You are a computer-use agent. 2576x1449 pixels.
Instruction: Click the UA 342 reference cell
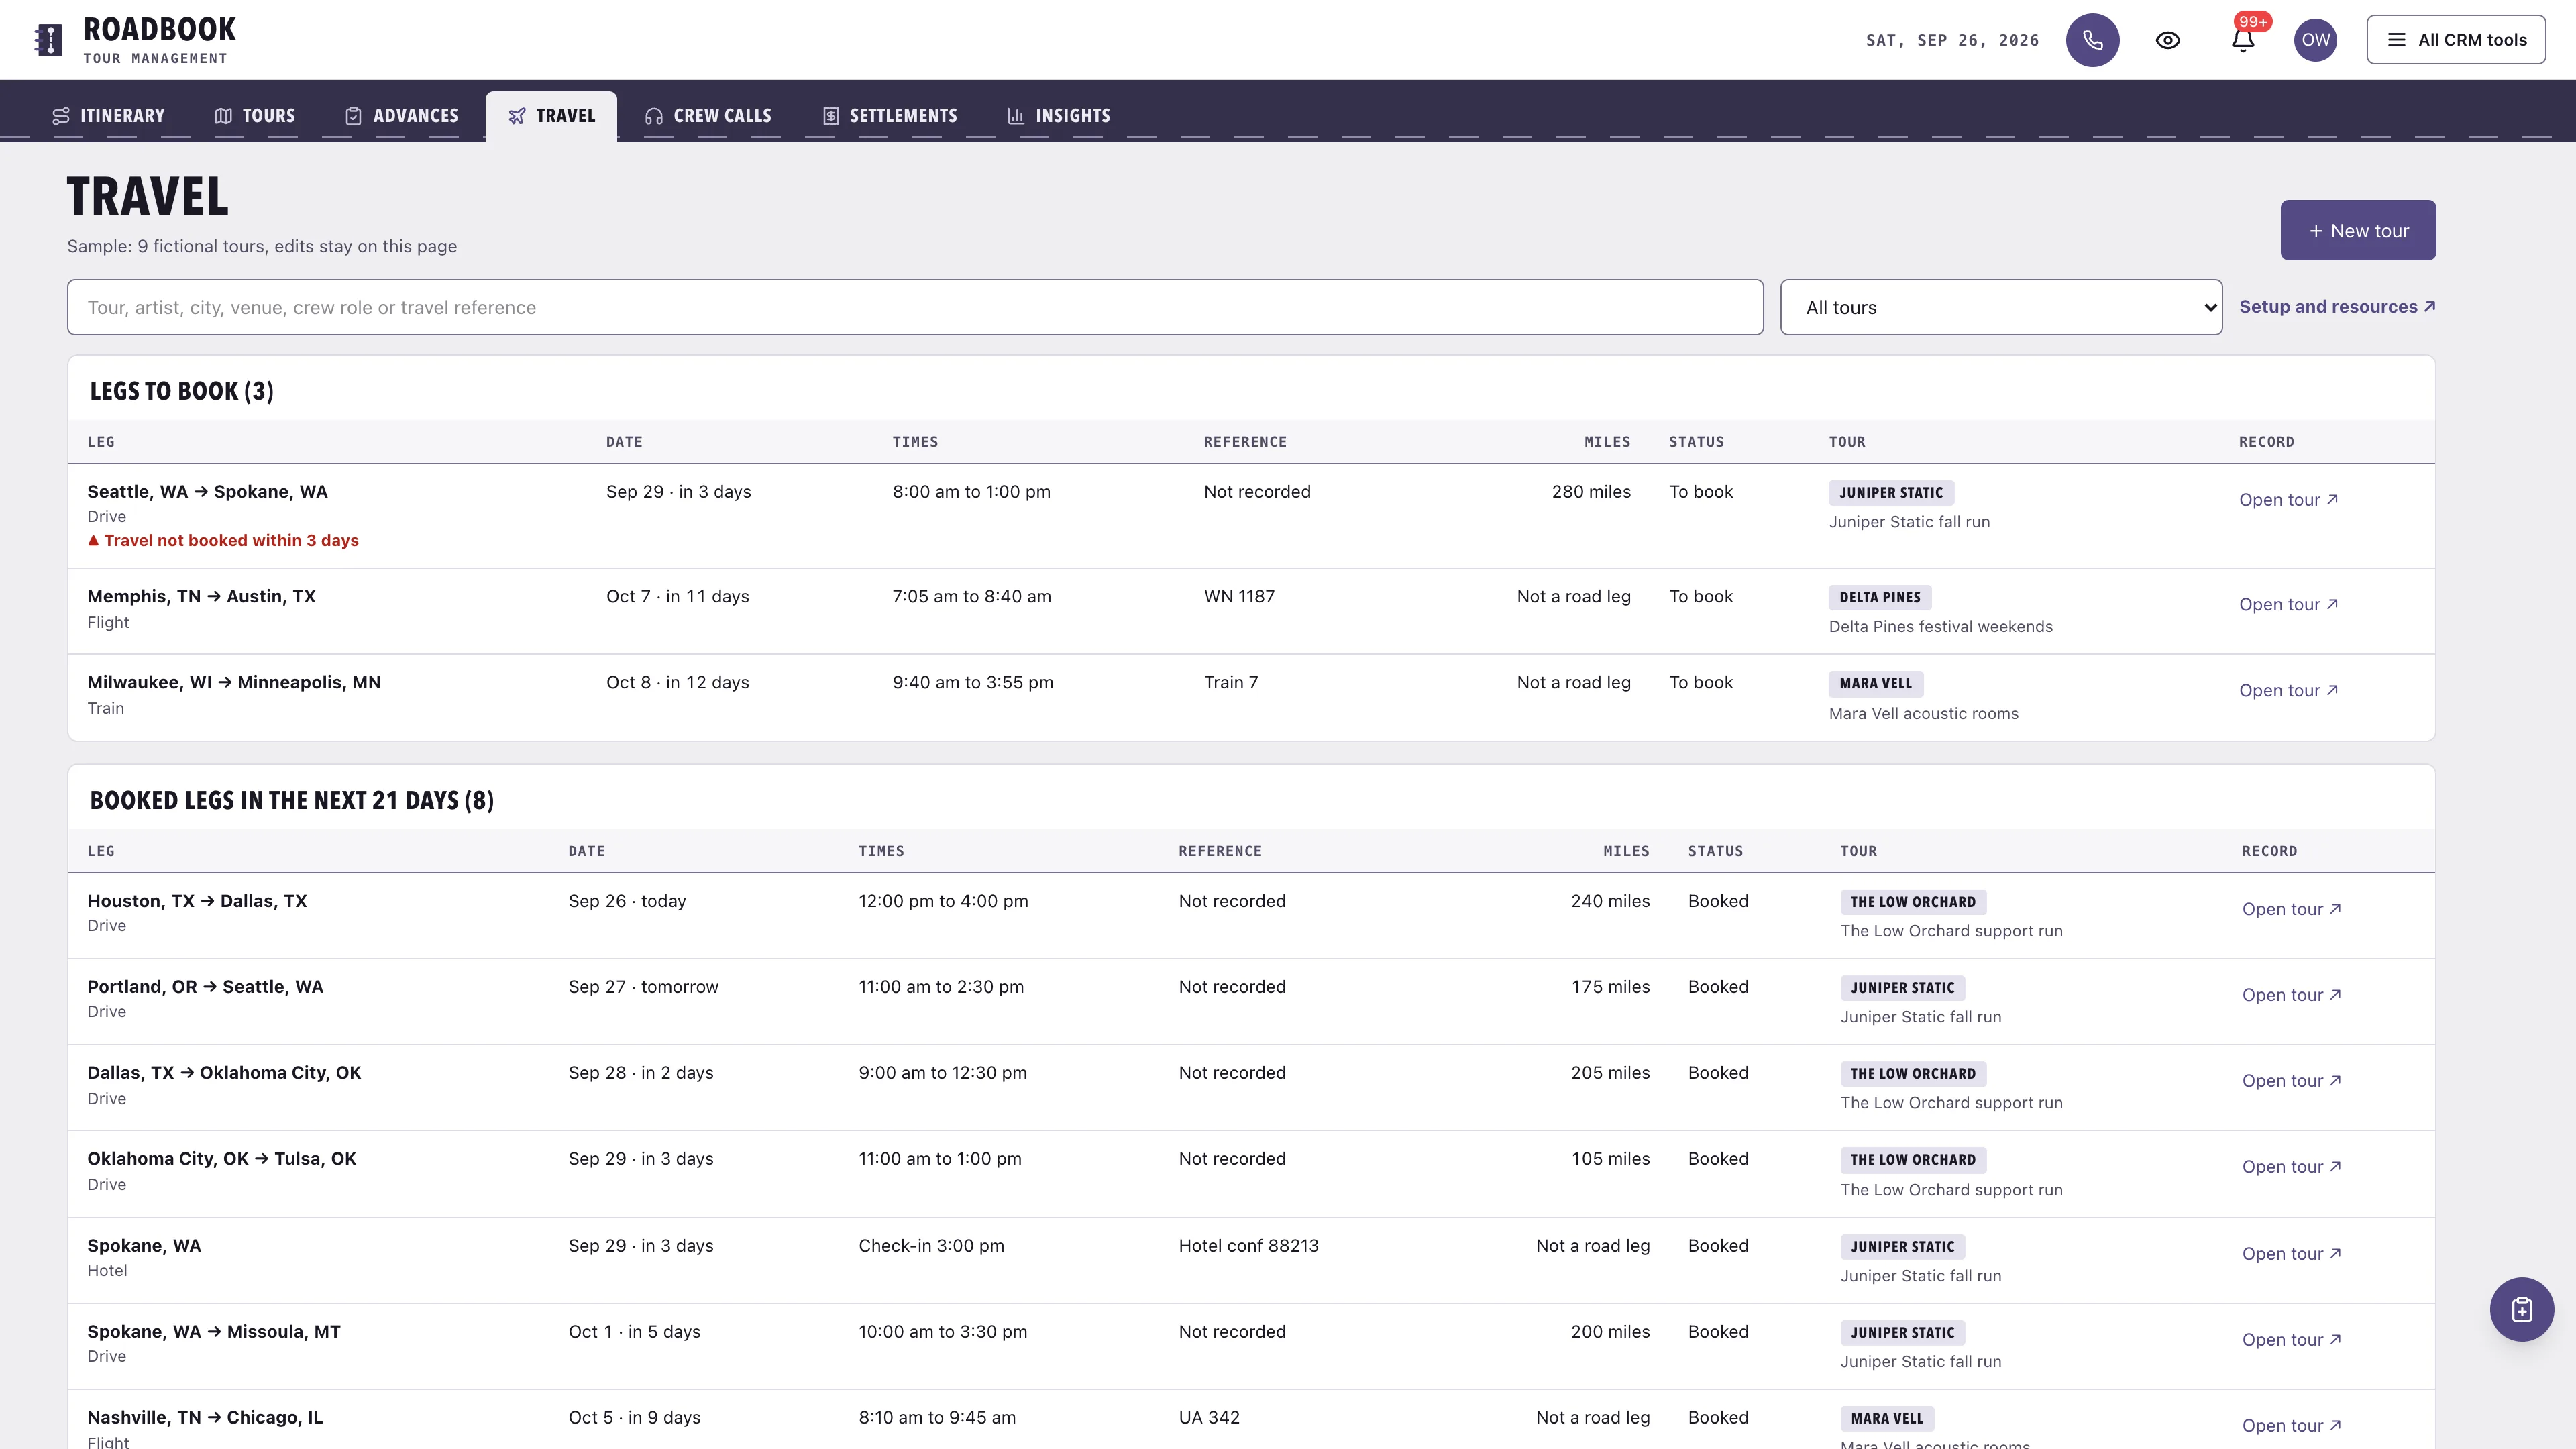point(1209,1418)
